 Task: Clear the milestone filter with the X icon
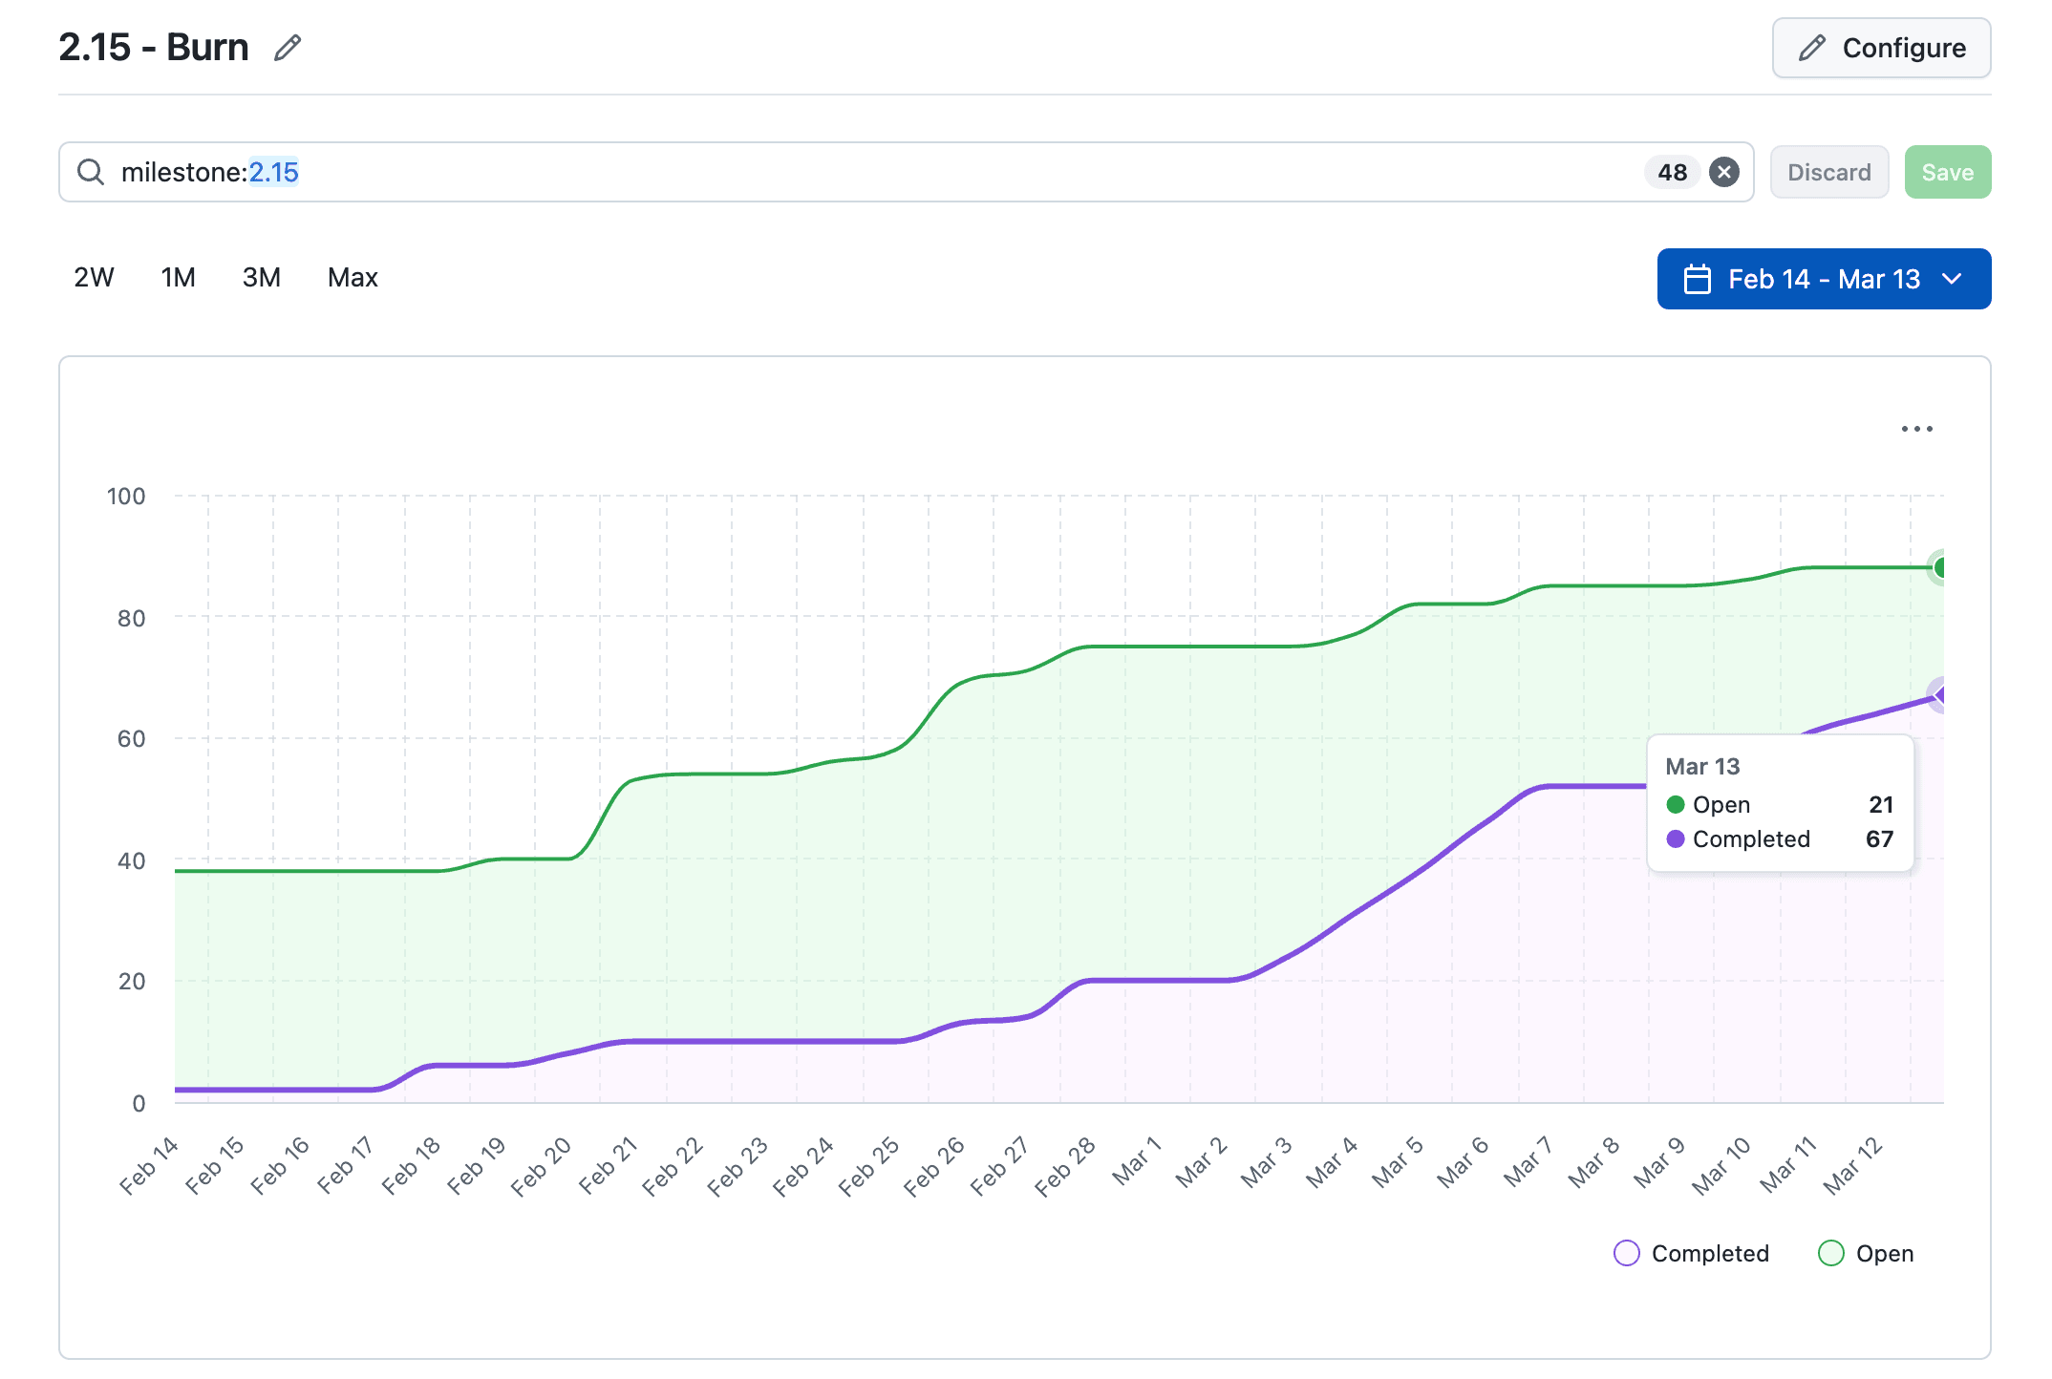[x=1724, y=172]
